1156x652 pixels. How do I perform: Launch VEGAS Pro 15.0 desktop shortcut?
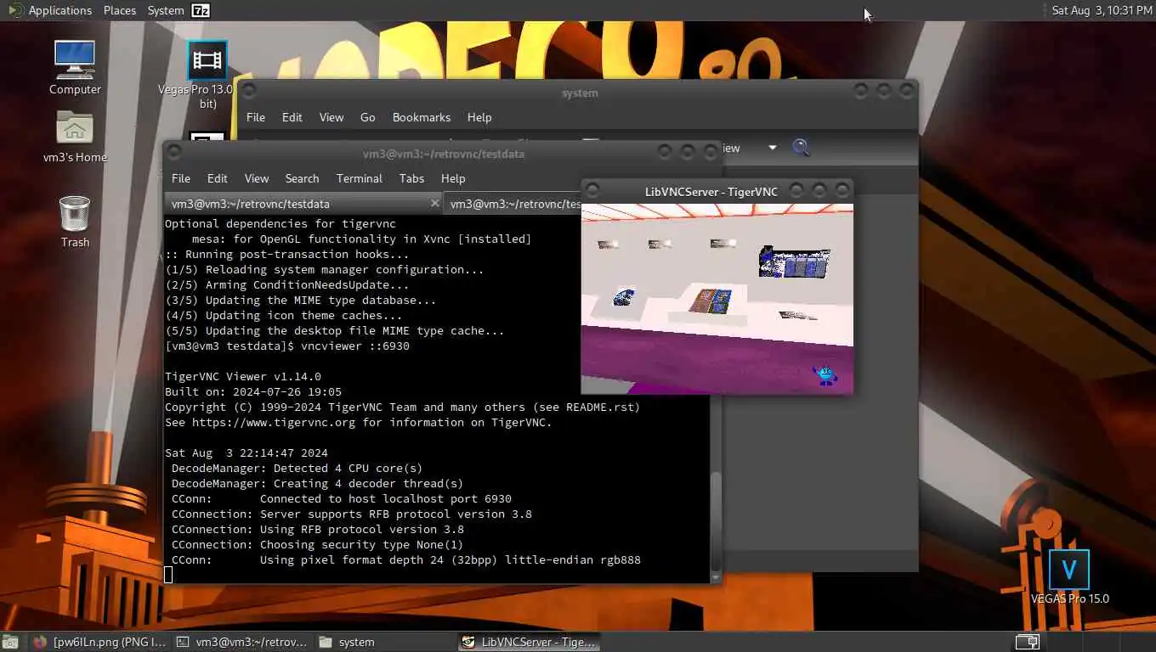click(x=1069, y=577)
